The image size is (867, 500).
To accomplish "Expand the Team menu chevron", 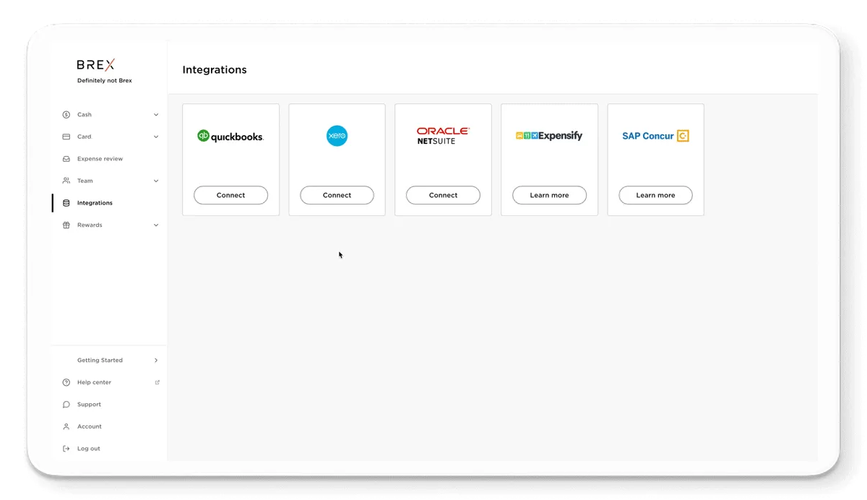I will (156, 181).
